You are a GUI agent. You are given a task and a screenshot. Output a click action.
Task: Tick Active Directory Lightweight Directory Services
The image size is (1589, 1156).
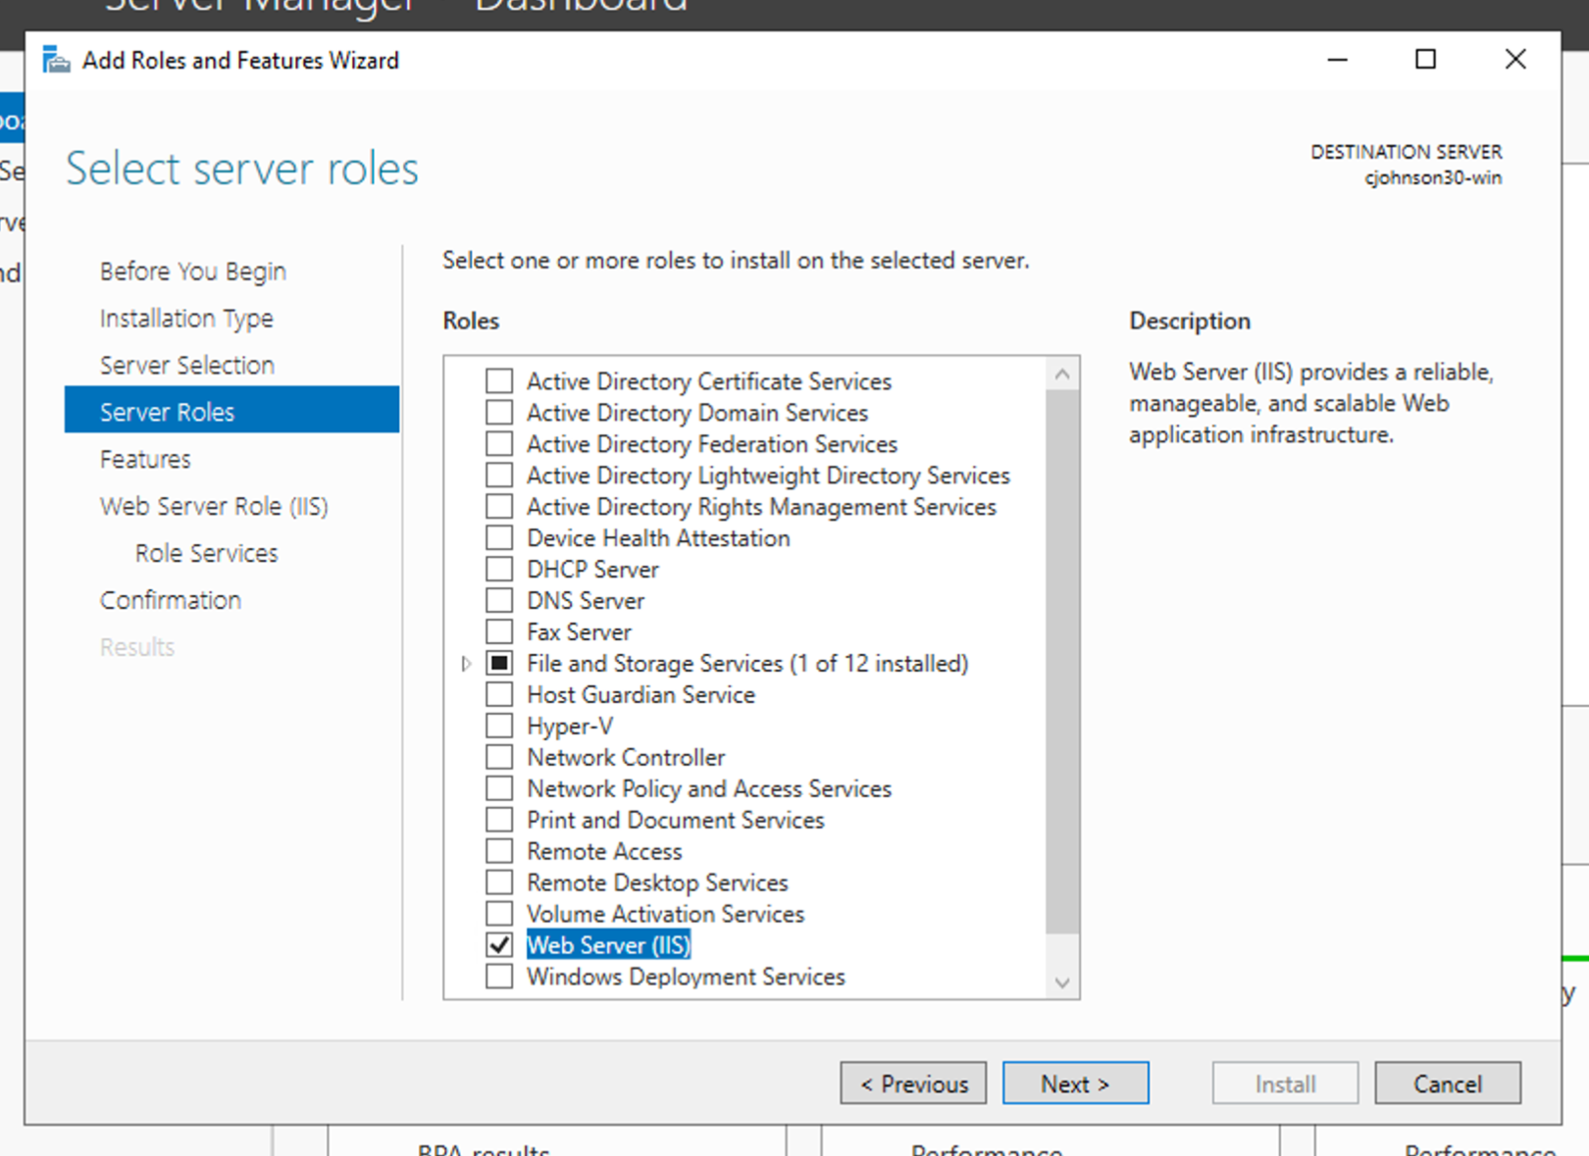coord(499,475)
